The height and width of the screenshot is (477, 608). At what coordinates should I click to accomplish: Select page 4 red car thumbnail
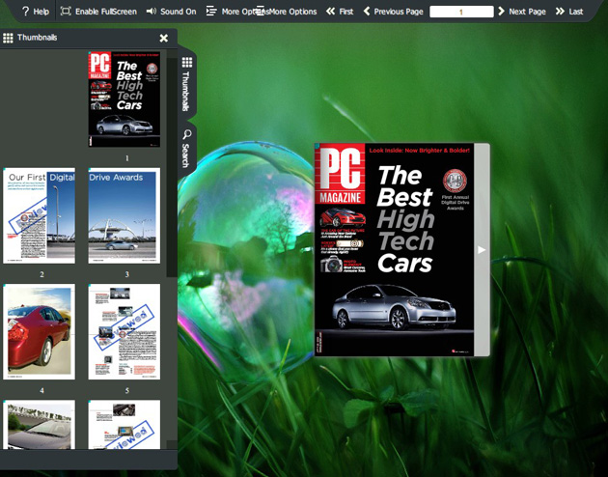[x=40, y=331]
